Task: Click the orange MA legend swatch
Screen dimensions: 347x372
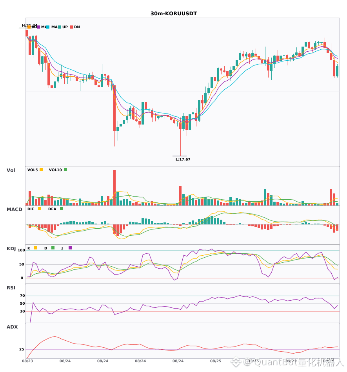Action: (x=29, y=27)
